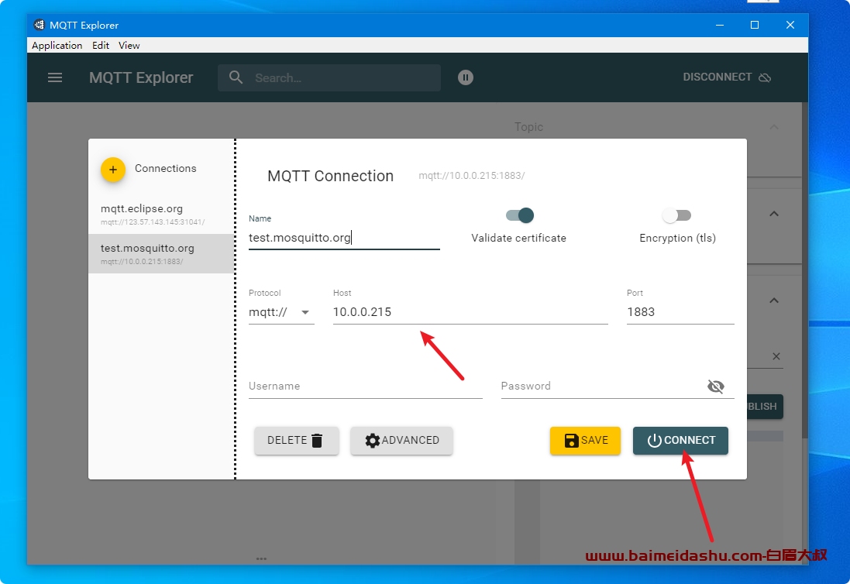This screenshot has width=850, height=584.
Task: Close the MQTT Explorer window
Action: 790,25
